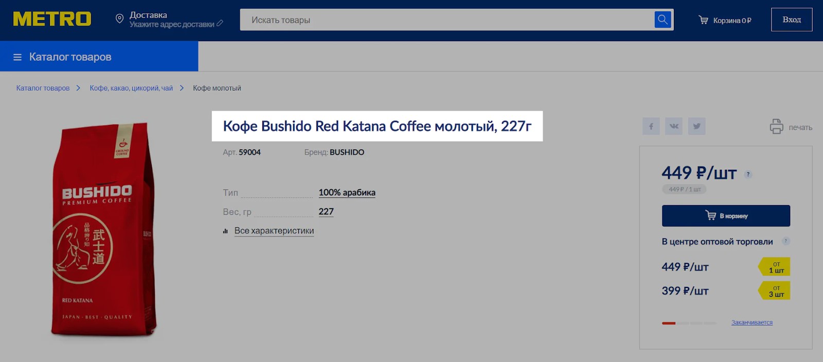This screenshot has width=823, height=362.
Task: Expand Все характеристики list
Action: 274,231
